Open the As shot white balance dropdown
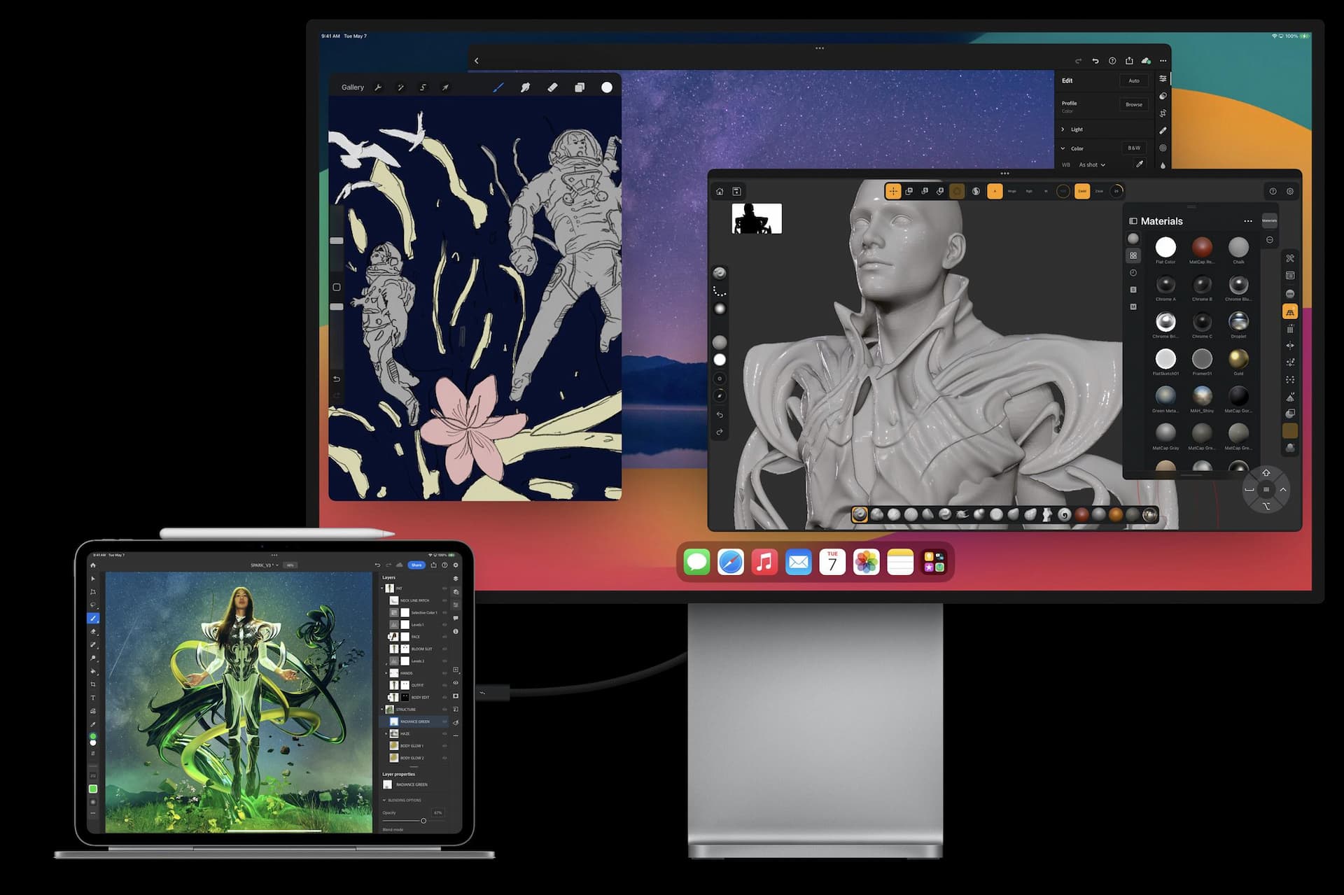 click(1092, 165)
